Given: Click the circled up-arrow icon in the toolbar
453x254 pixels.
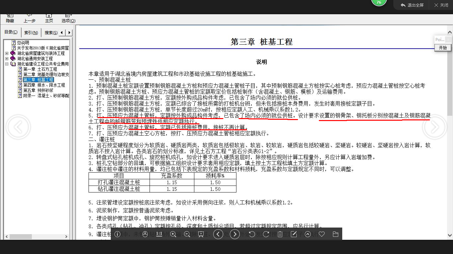Looking at the screenshot, I should click(x=308, y=234).
